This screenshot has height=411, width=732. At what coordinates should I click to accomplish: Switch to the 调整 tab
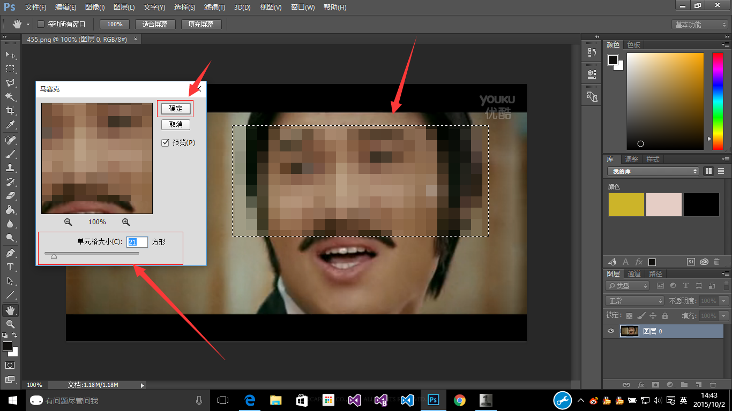click(632, 159)
